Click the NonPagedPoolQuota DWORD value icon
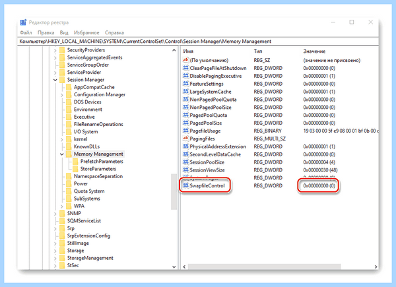 (185, 99)
